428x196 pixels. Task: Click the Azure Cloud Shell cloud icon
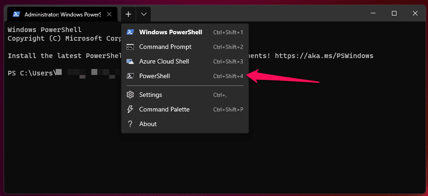[130, 61]
